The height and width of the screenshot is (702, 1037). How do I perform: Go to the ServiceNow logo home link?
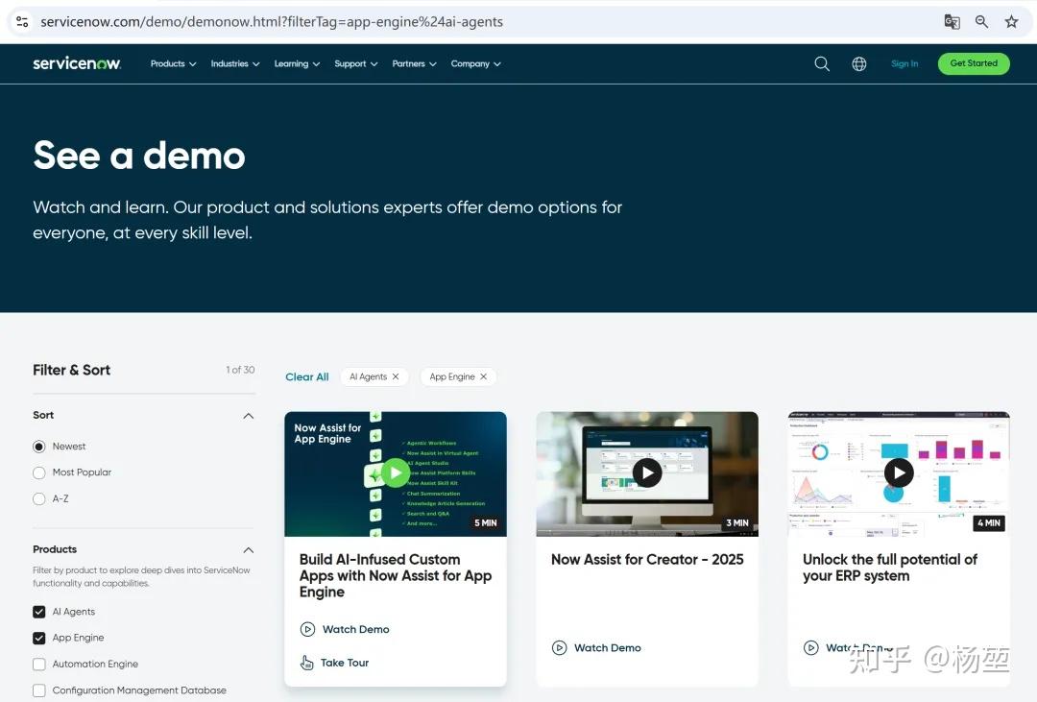click(77, 63)
